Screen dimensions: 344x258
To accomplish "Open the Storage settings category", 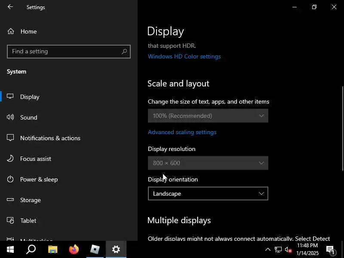I will point(69,200).
